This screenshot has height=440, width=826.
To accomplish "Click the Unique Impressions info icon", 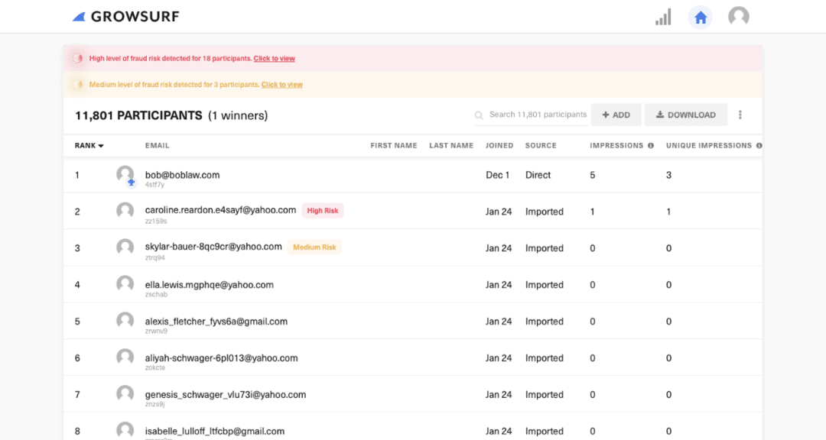I will point(760,145).
